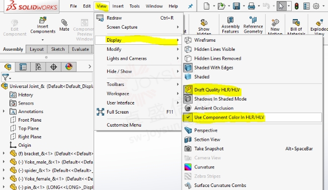Click the Customize Menu entry
The image size is (328, 190).
click(x=124, y=125)
